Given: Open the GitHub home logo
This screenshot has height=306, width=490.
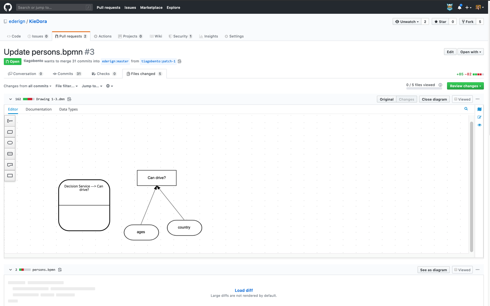Looking at the screenshot, I should [8, 7].
